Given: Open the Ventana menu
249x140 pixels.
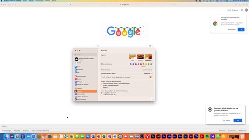Looking at the screenshot, I should click(x=47, y=1).
